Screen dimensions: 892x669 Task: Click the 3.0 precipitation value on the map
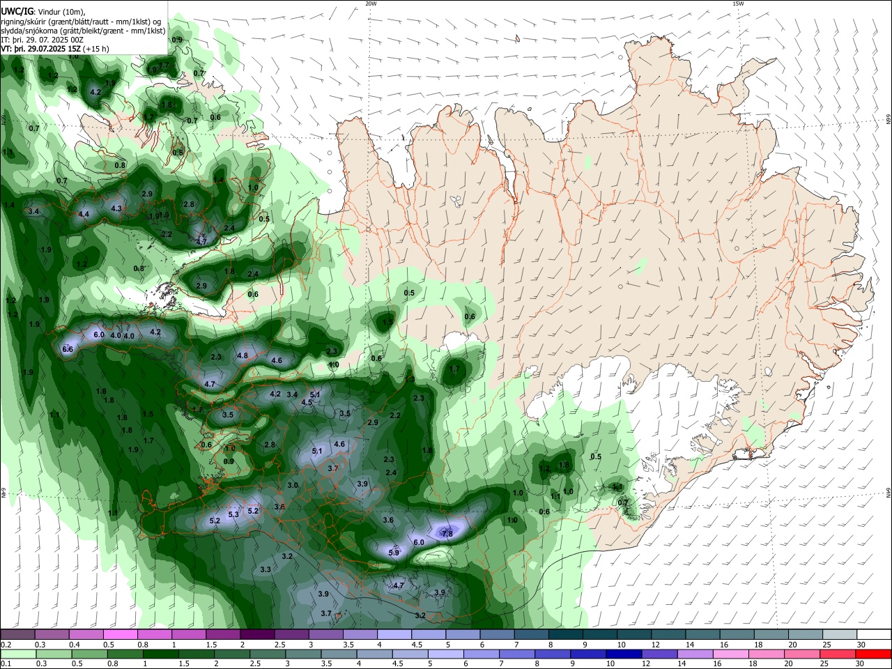293,485
